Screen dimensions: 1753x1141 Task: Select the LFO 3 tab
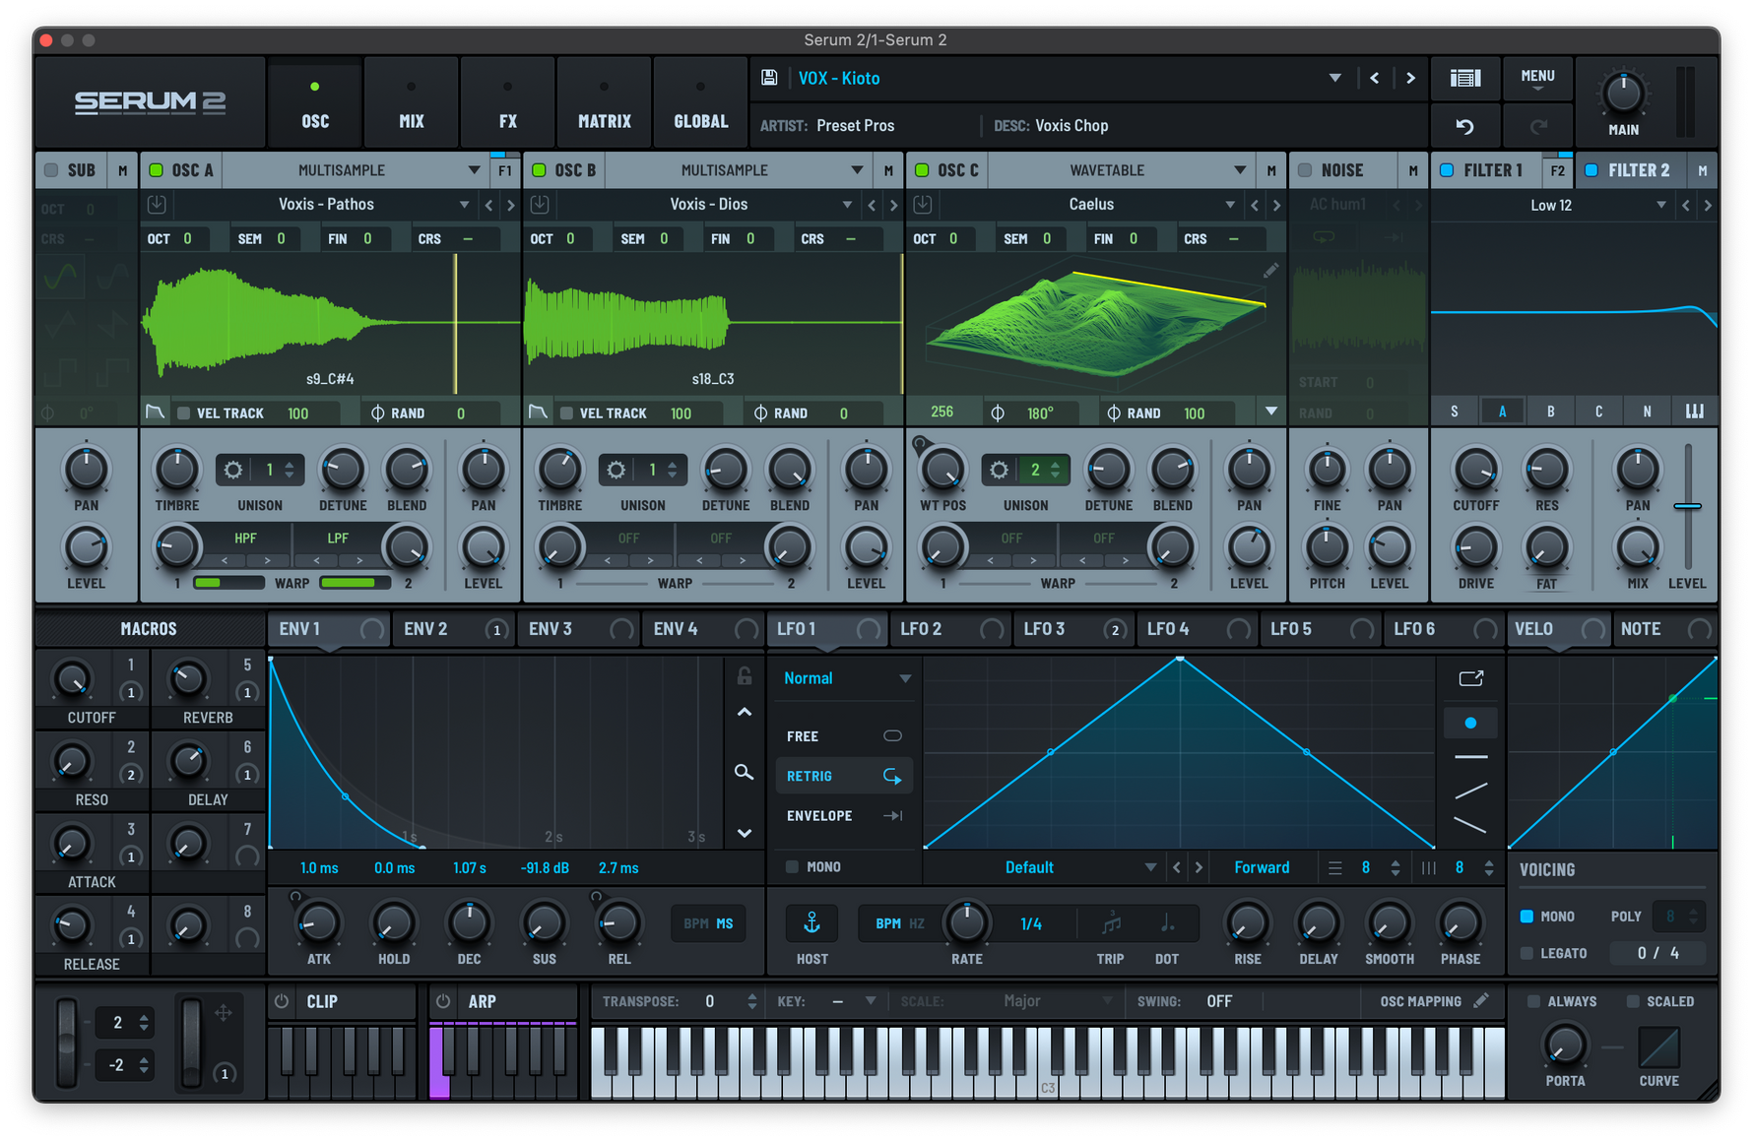(1074, 629)
